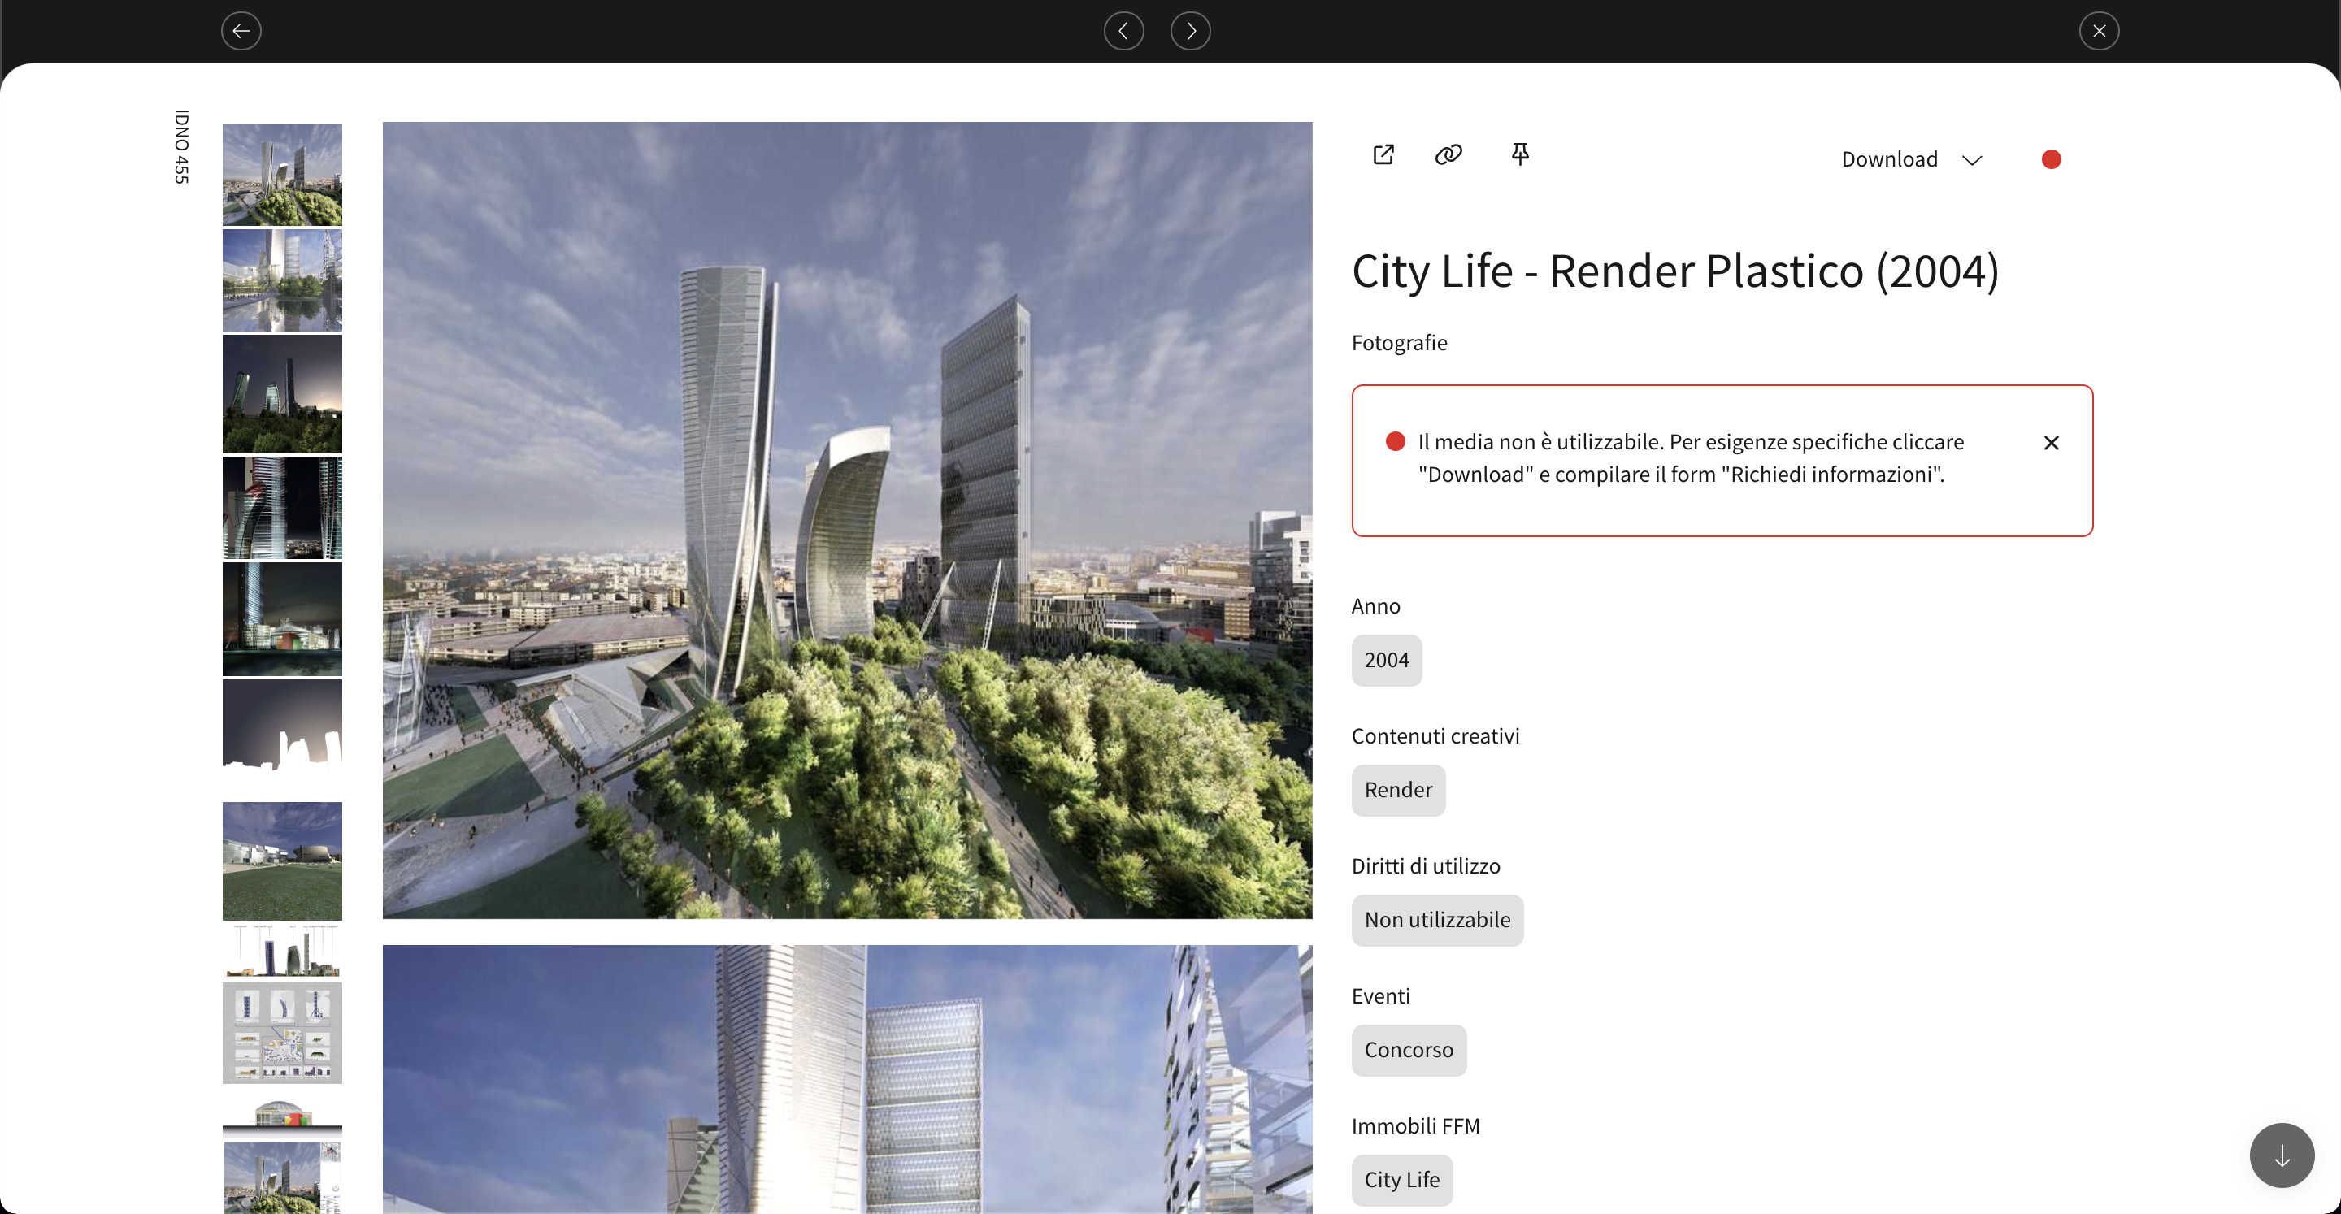Image resolution: width=2341 pixels, height=1214 pixels.
Task: Open the Concorso event tag
Action: coord(1408,1050)
